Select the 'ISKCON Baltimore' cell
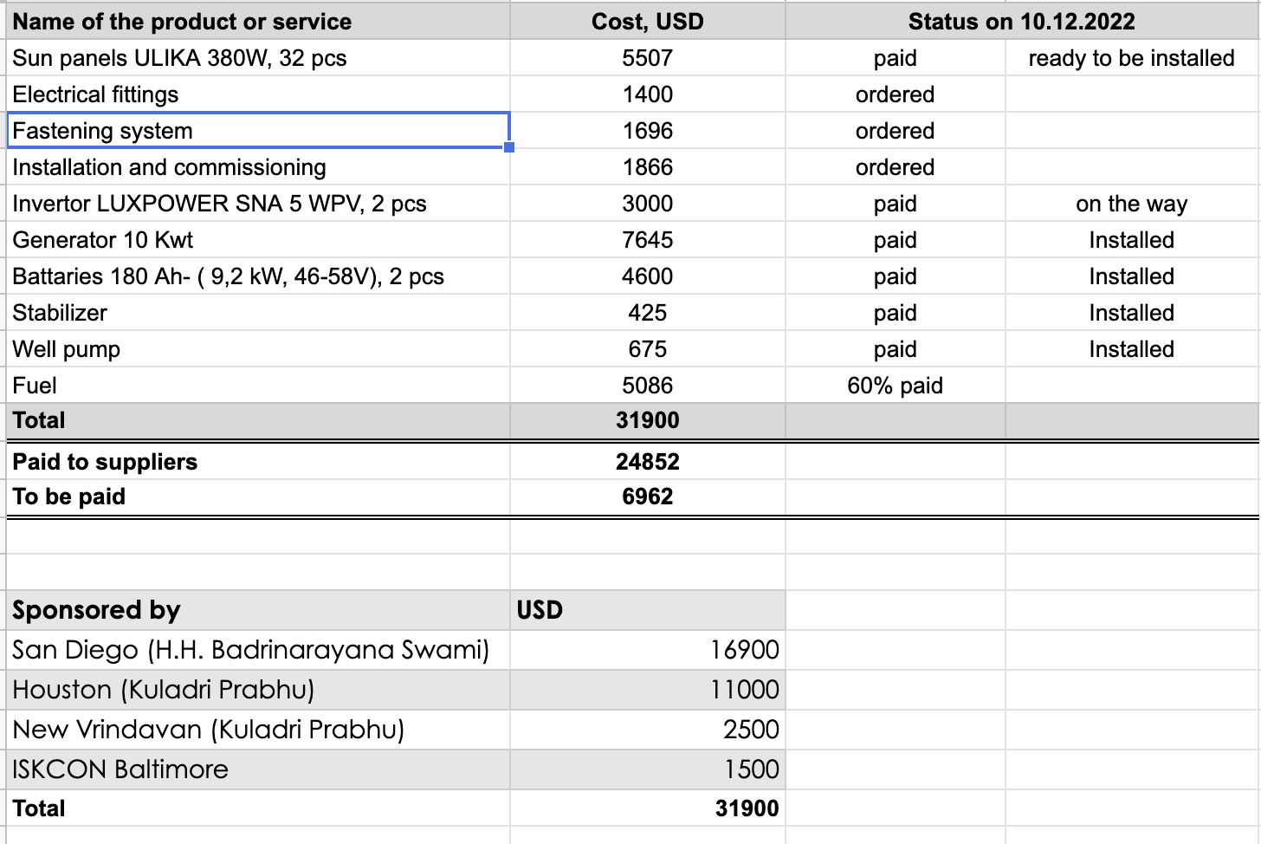Image resolution: width=1261 pixels, height=844 pixels. pos(258,769)
